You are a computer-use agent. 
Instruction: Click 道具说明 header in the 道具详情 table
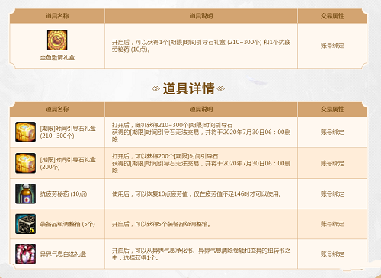coord(201,110)
